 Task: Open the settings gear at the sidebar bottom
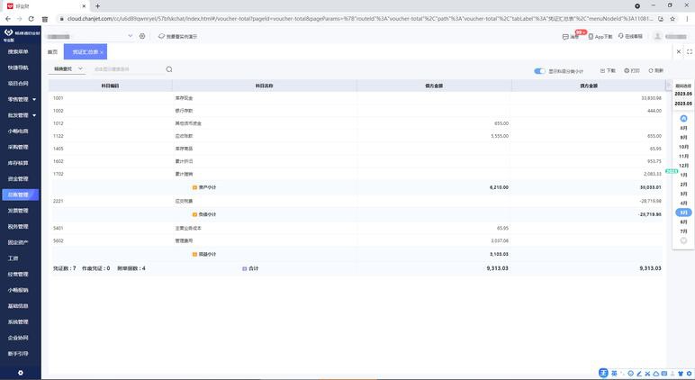pyautogui.click(x=21, y=373)
